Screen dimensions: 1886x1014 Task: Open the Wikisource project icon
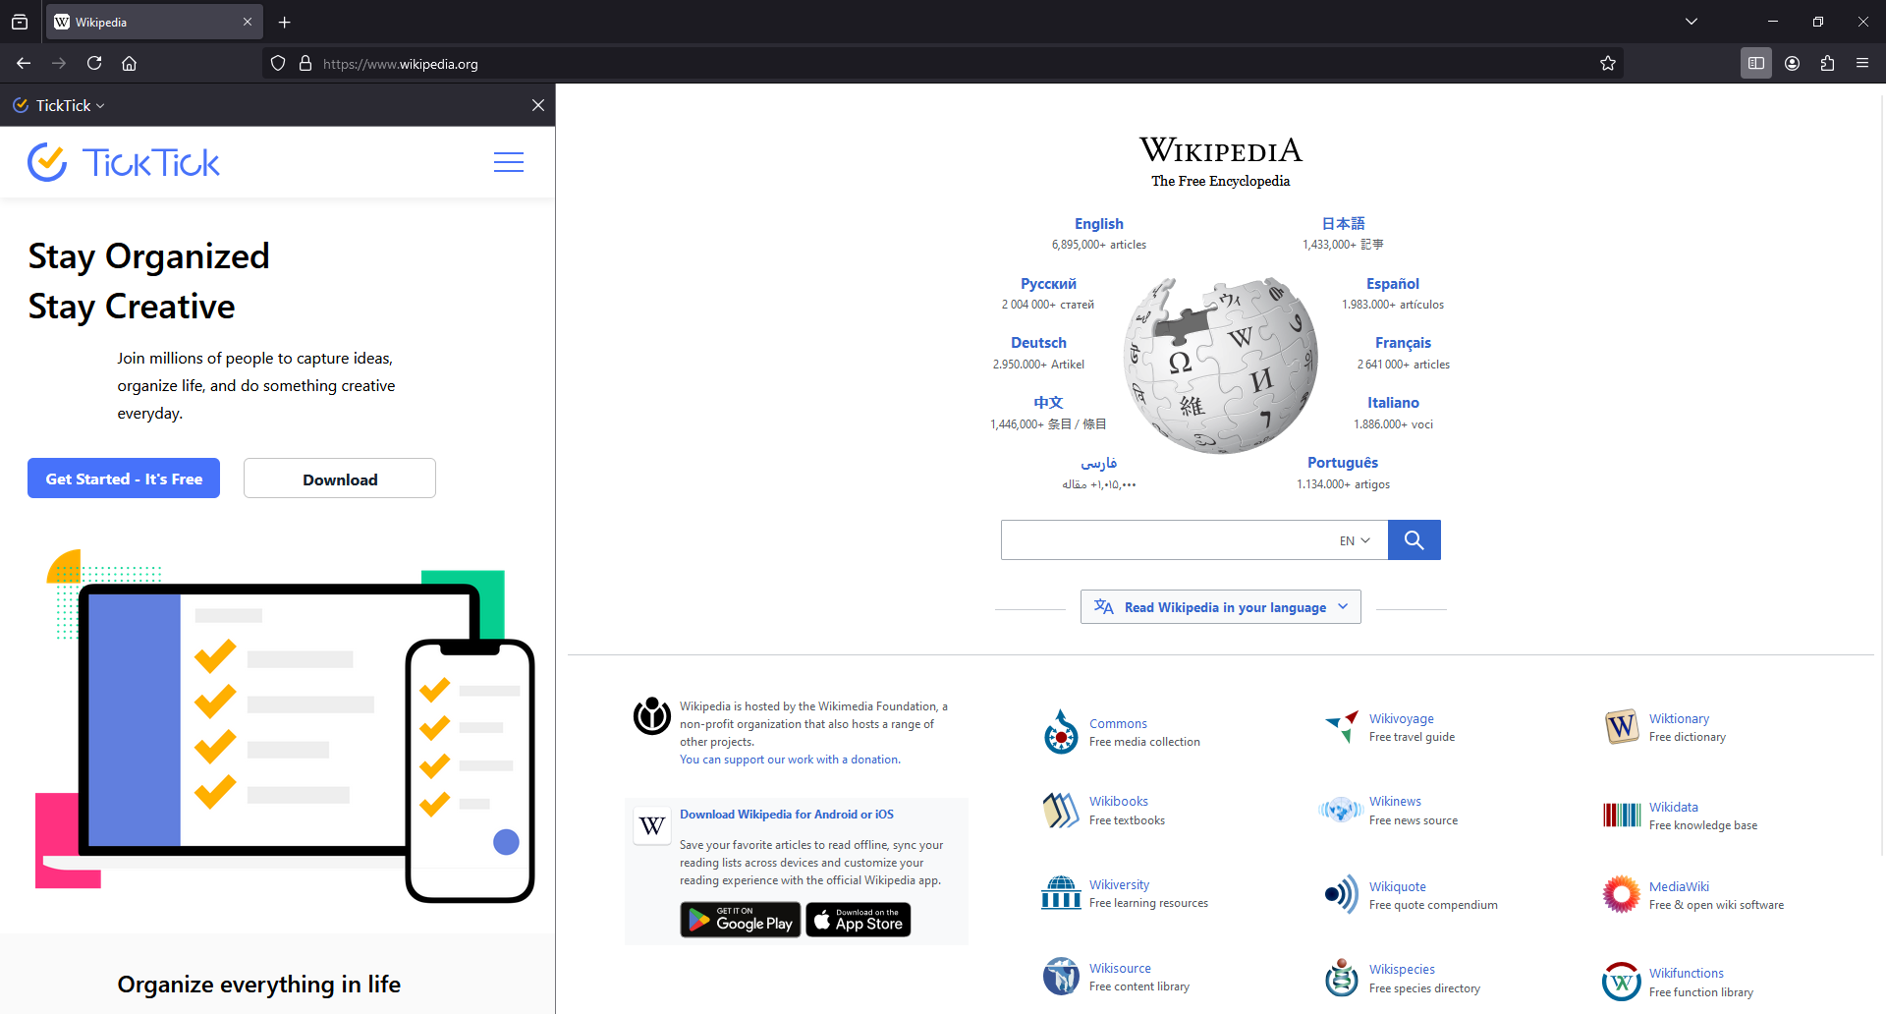tap(1061, 977)
